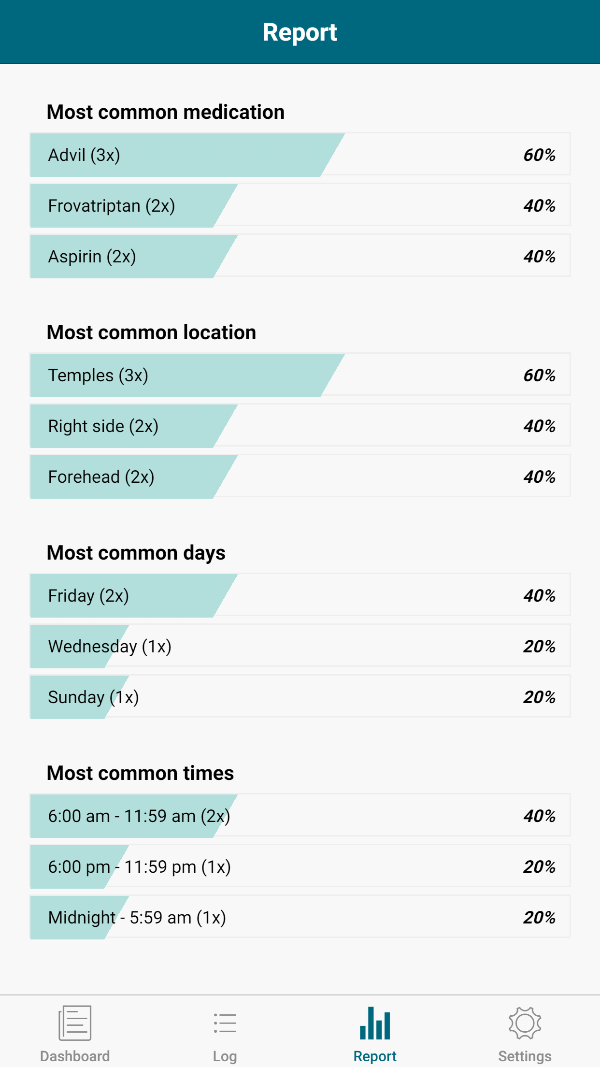Viewport: 600px width, 1067px height.
Task: Tap the Log list icon
Action: pos(225,1023)
